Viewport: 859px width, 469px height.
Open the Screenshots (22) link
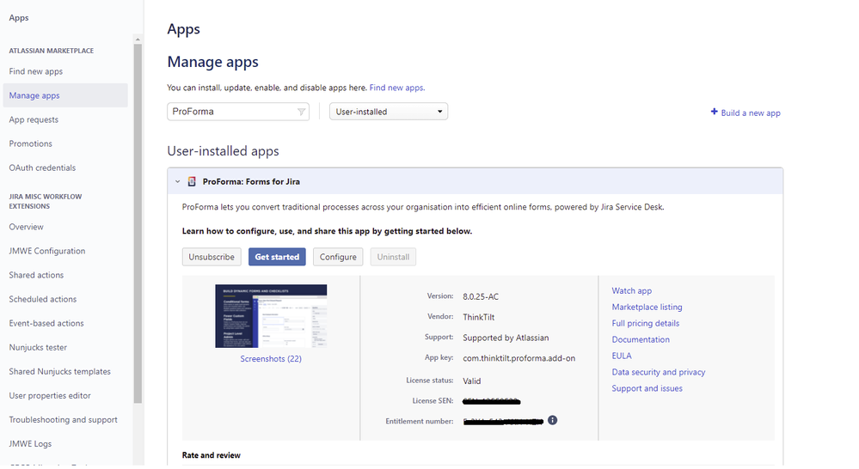click(271, 358)
